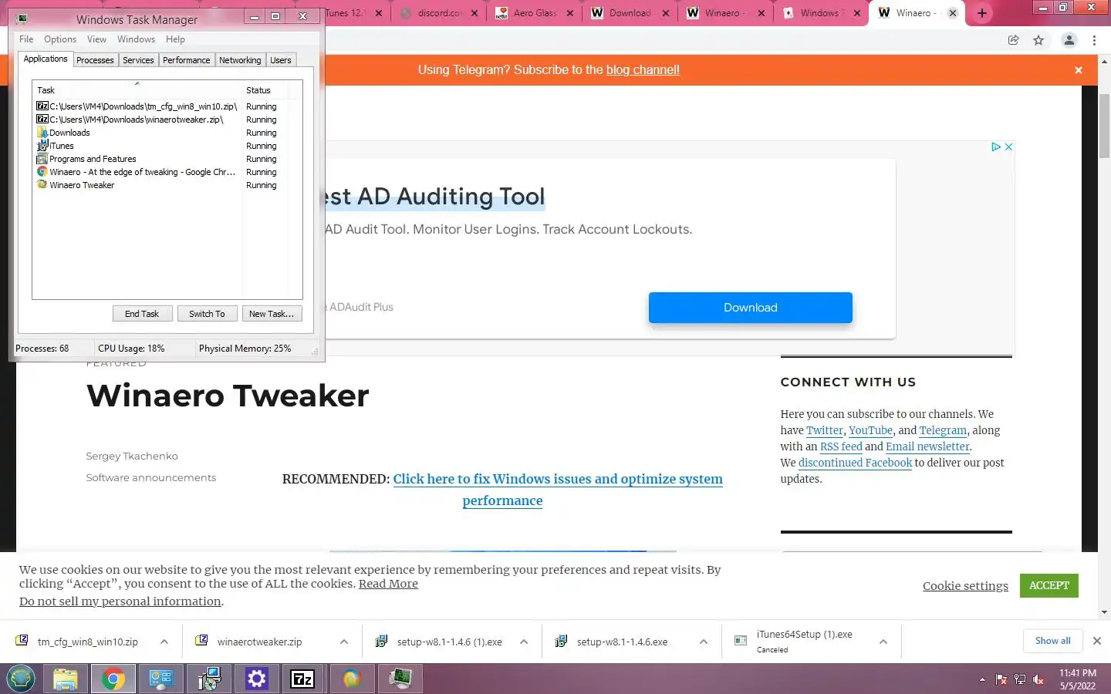Click the New Task... button
Image resolution: width=1111 pixels, height=694 pixels.
272,314
